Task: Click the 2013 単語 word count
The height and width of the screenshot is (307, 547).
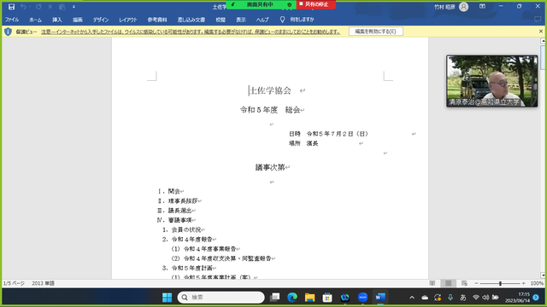Action: [44, 283]
